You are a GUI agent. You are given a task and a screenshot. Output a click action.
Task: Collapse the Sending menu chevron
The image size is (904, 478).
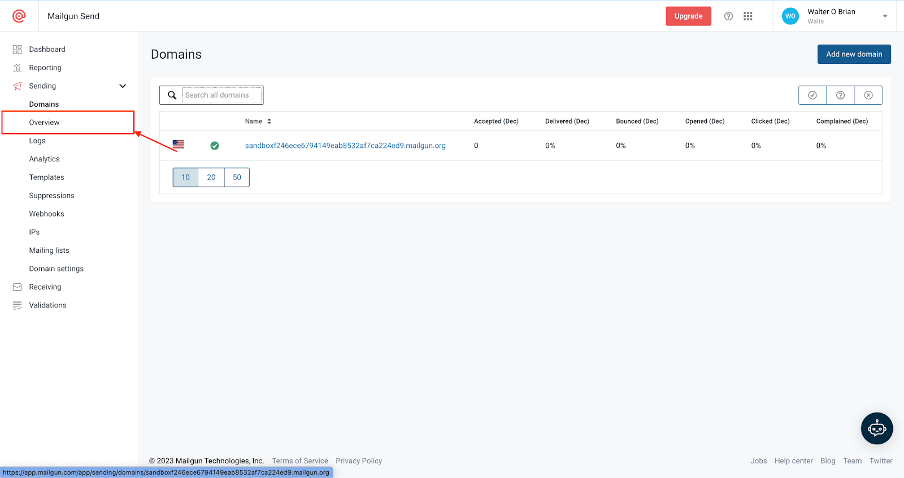(123, 86)
